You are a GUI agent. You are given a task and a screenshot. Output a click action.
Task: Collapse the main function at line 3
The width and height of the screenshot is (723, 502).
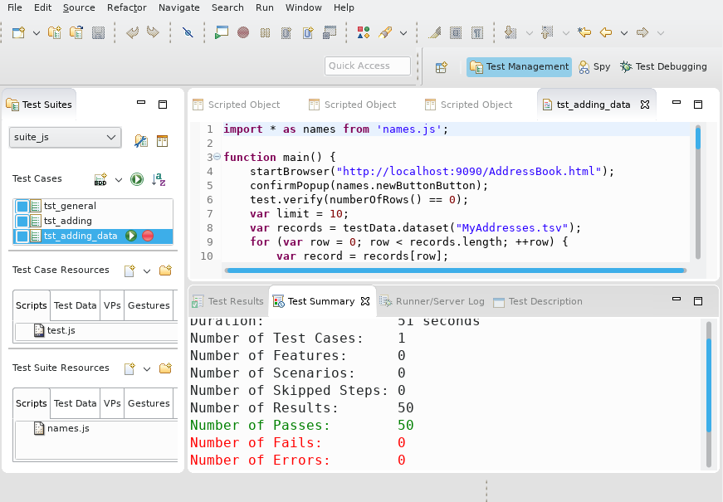[x=217, y=156]
